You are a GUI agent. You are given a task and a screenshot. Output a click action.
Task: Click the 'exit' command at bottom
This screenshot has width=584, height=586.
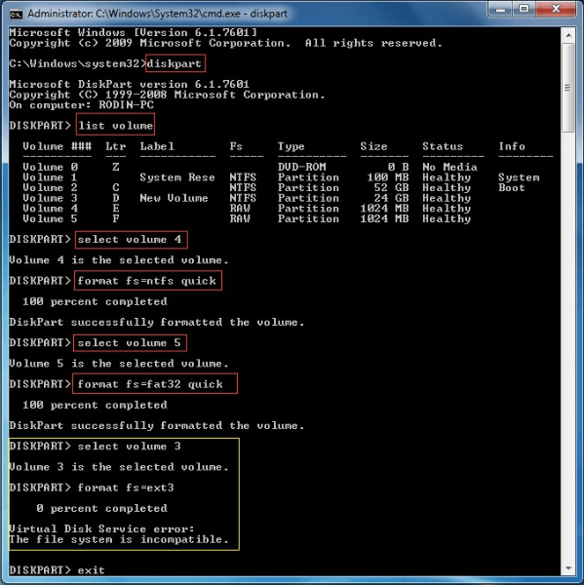92,570
